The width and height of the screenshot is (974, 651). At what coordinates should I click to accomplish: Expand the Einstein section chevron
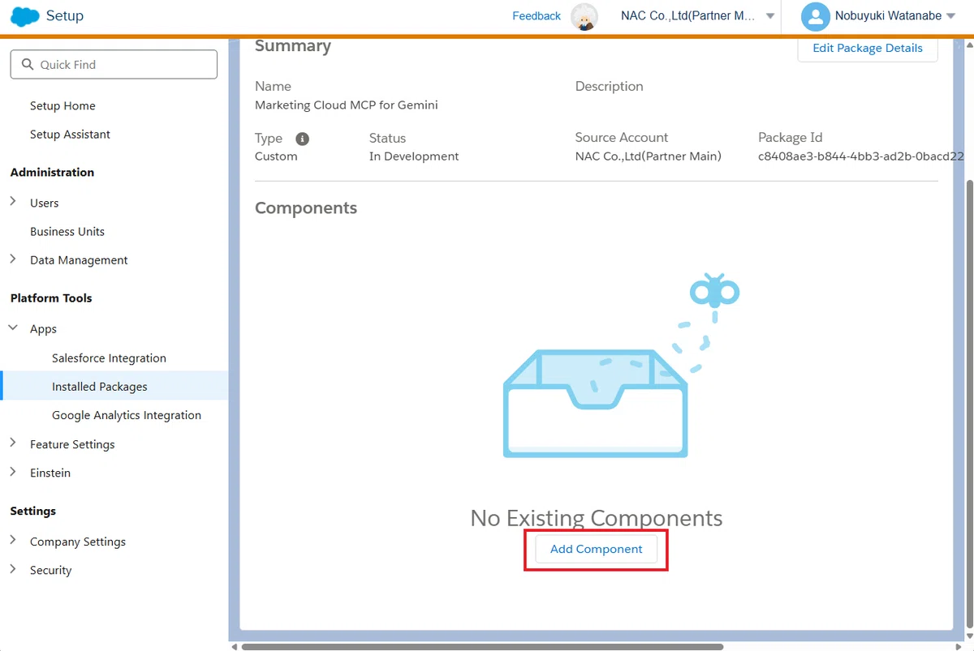coord(13,472)
